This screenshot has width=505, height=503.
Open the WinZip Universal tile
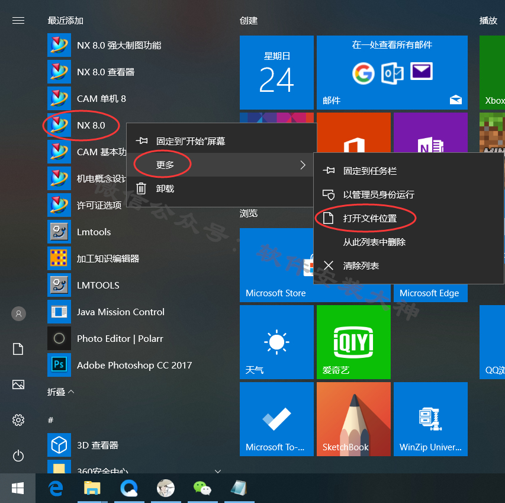click(x=430, y=419)
